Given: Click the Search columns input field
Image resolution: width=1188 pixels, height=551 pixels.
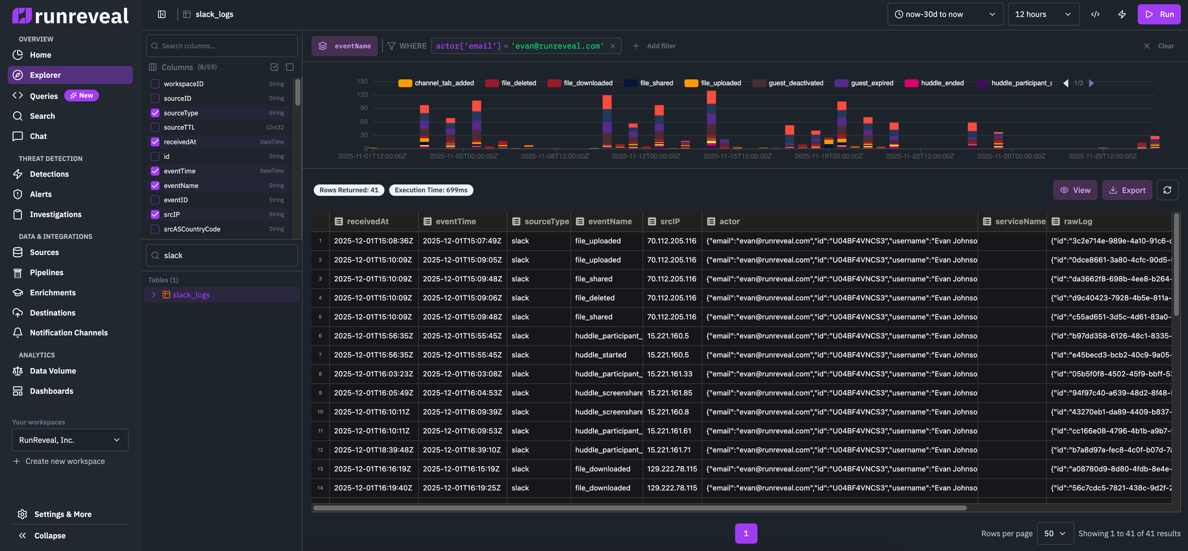Looking at the screenshot, I should [x=221, y=45].
